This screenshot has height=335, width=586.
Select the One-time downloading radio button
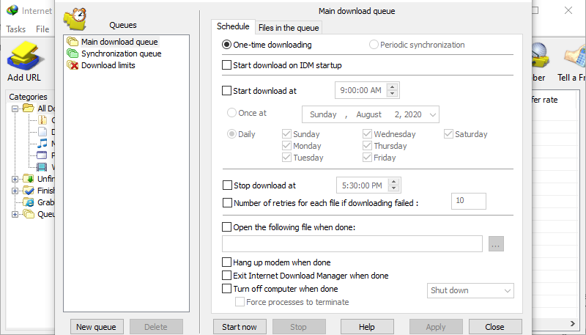tap(227, 45)
